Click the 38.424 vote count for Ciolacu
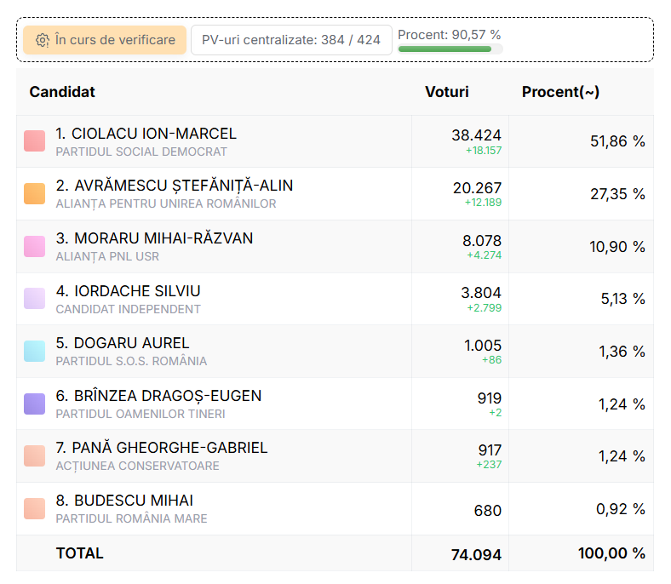This screenshot has width=671, height=584. coord(476,135)
